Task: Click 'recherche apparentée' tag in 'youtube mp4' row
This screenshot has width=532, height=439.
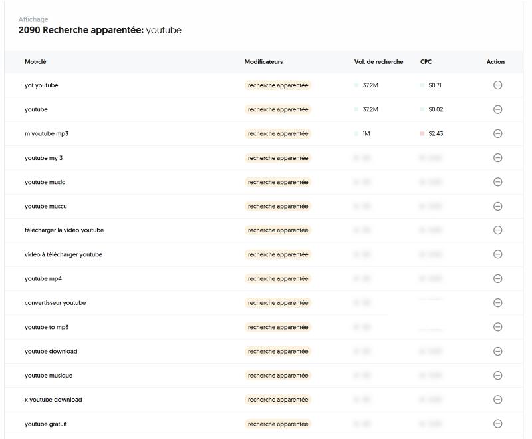Action: 278,279
